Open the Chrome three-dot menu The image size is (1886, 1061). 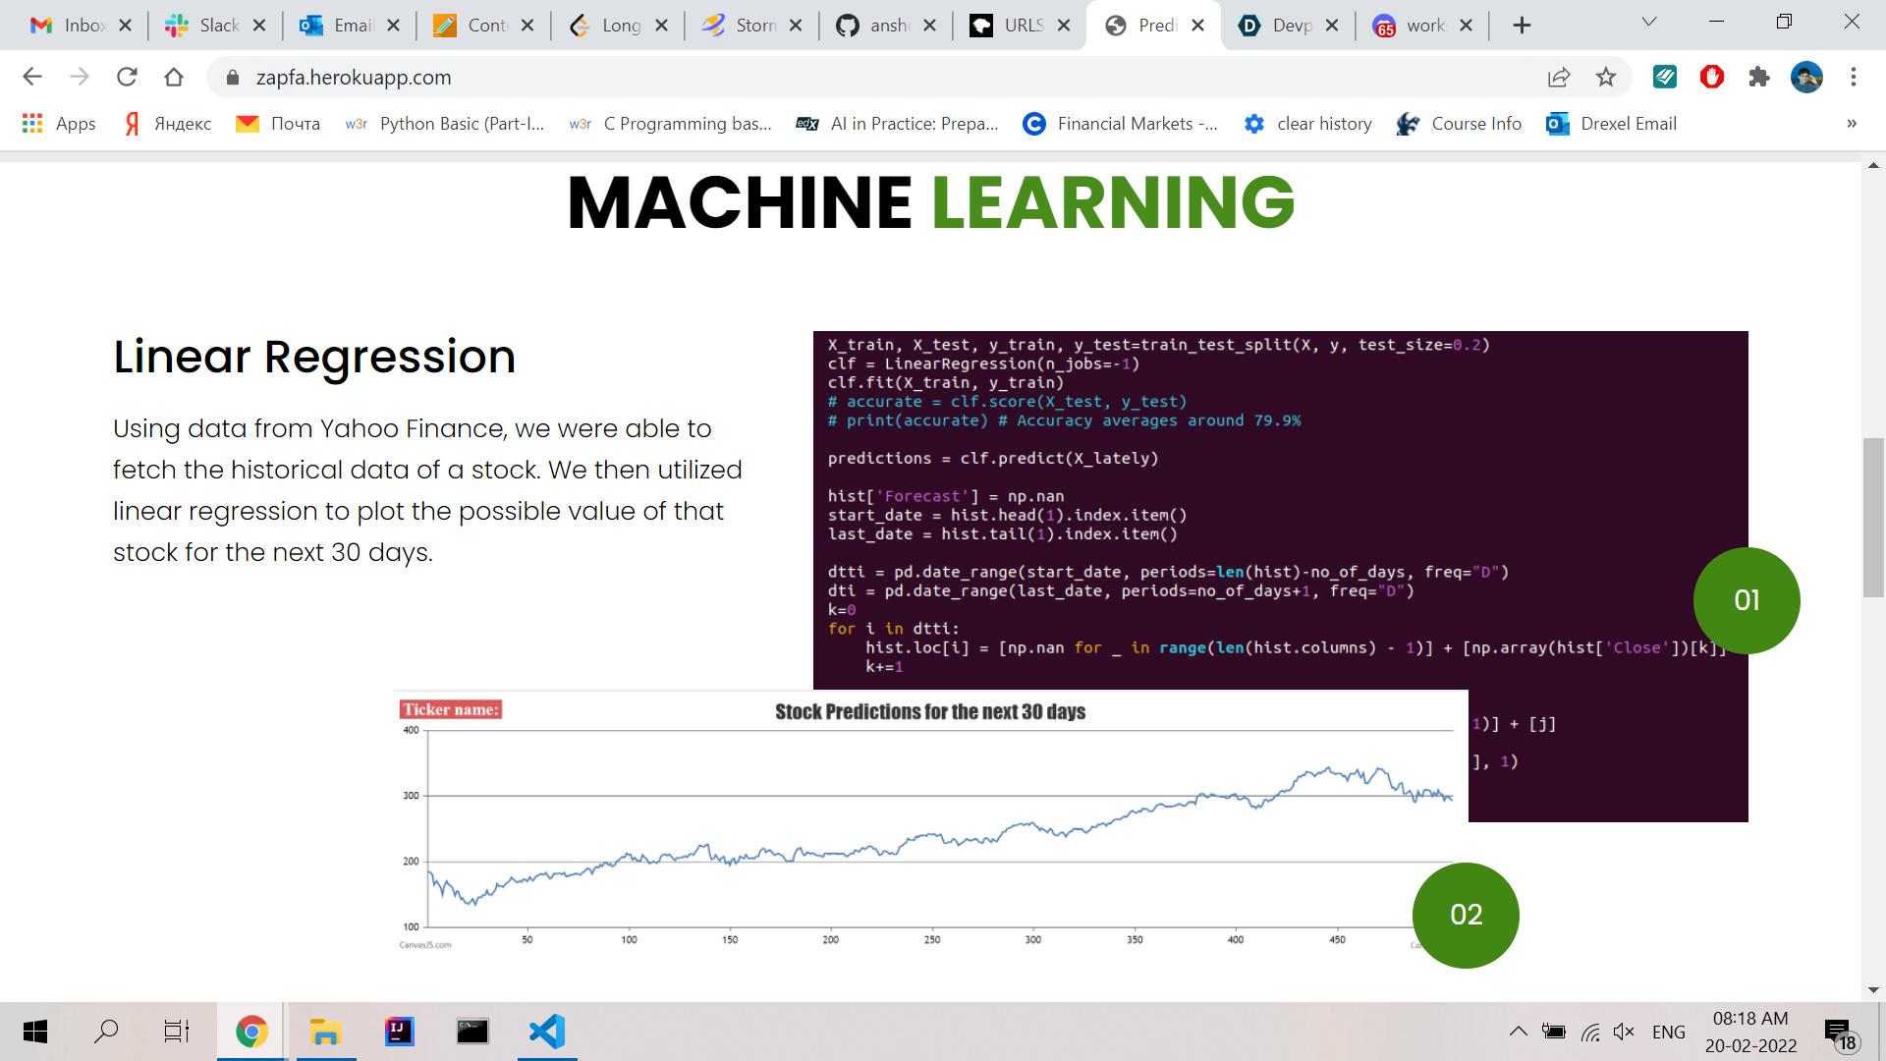[1854, 77]
